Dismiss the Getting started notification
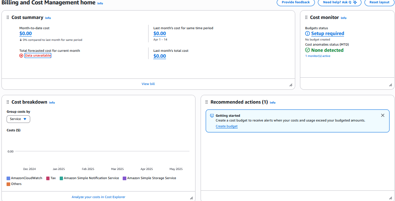Screen dimensions: 395x201 coord(383,115)
